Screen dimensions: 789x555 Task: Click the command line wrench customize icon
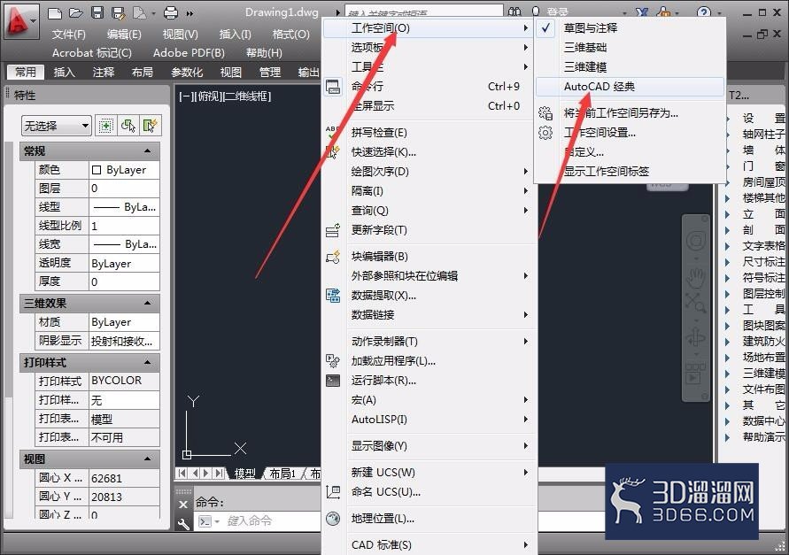click(183, 524)
